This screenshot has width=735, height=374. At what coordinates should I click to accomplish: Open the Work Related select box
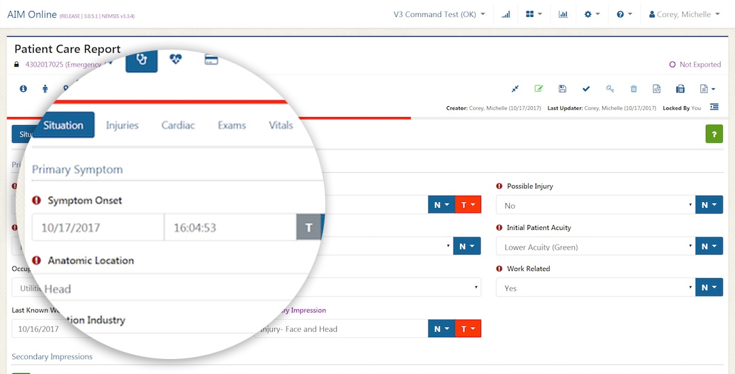[595, 288]
